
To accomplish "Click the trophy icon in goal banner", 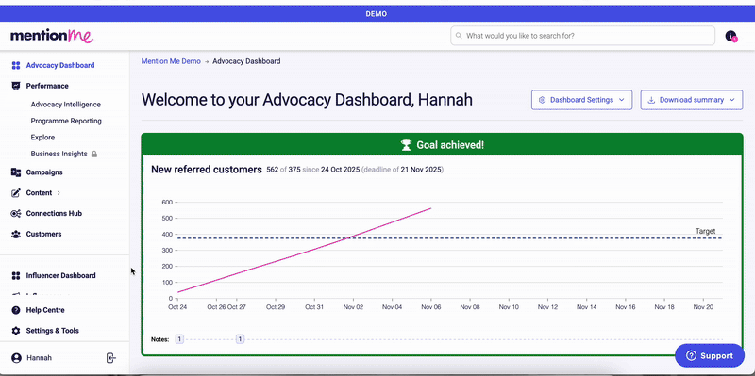I will (407, 145).
